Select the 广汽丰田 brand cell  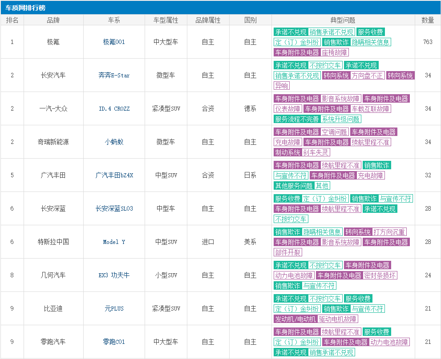53,176
